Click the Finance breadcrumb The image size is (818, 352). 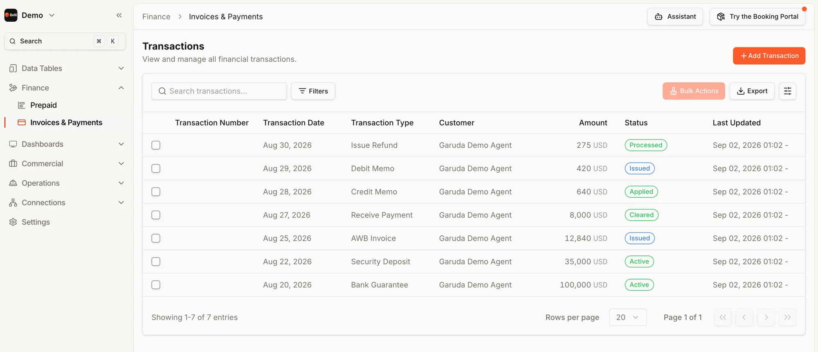156,17
